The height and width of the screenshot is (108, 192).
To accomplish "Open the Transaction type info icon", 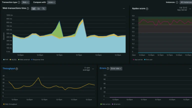I will click(19, 2).
